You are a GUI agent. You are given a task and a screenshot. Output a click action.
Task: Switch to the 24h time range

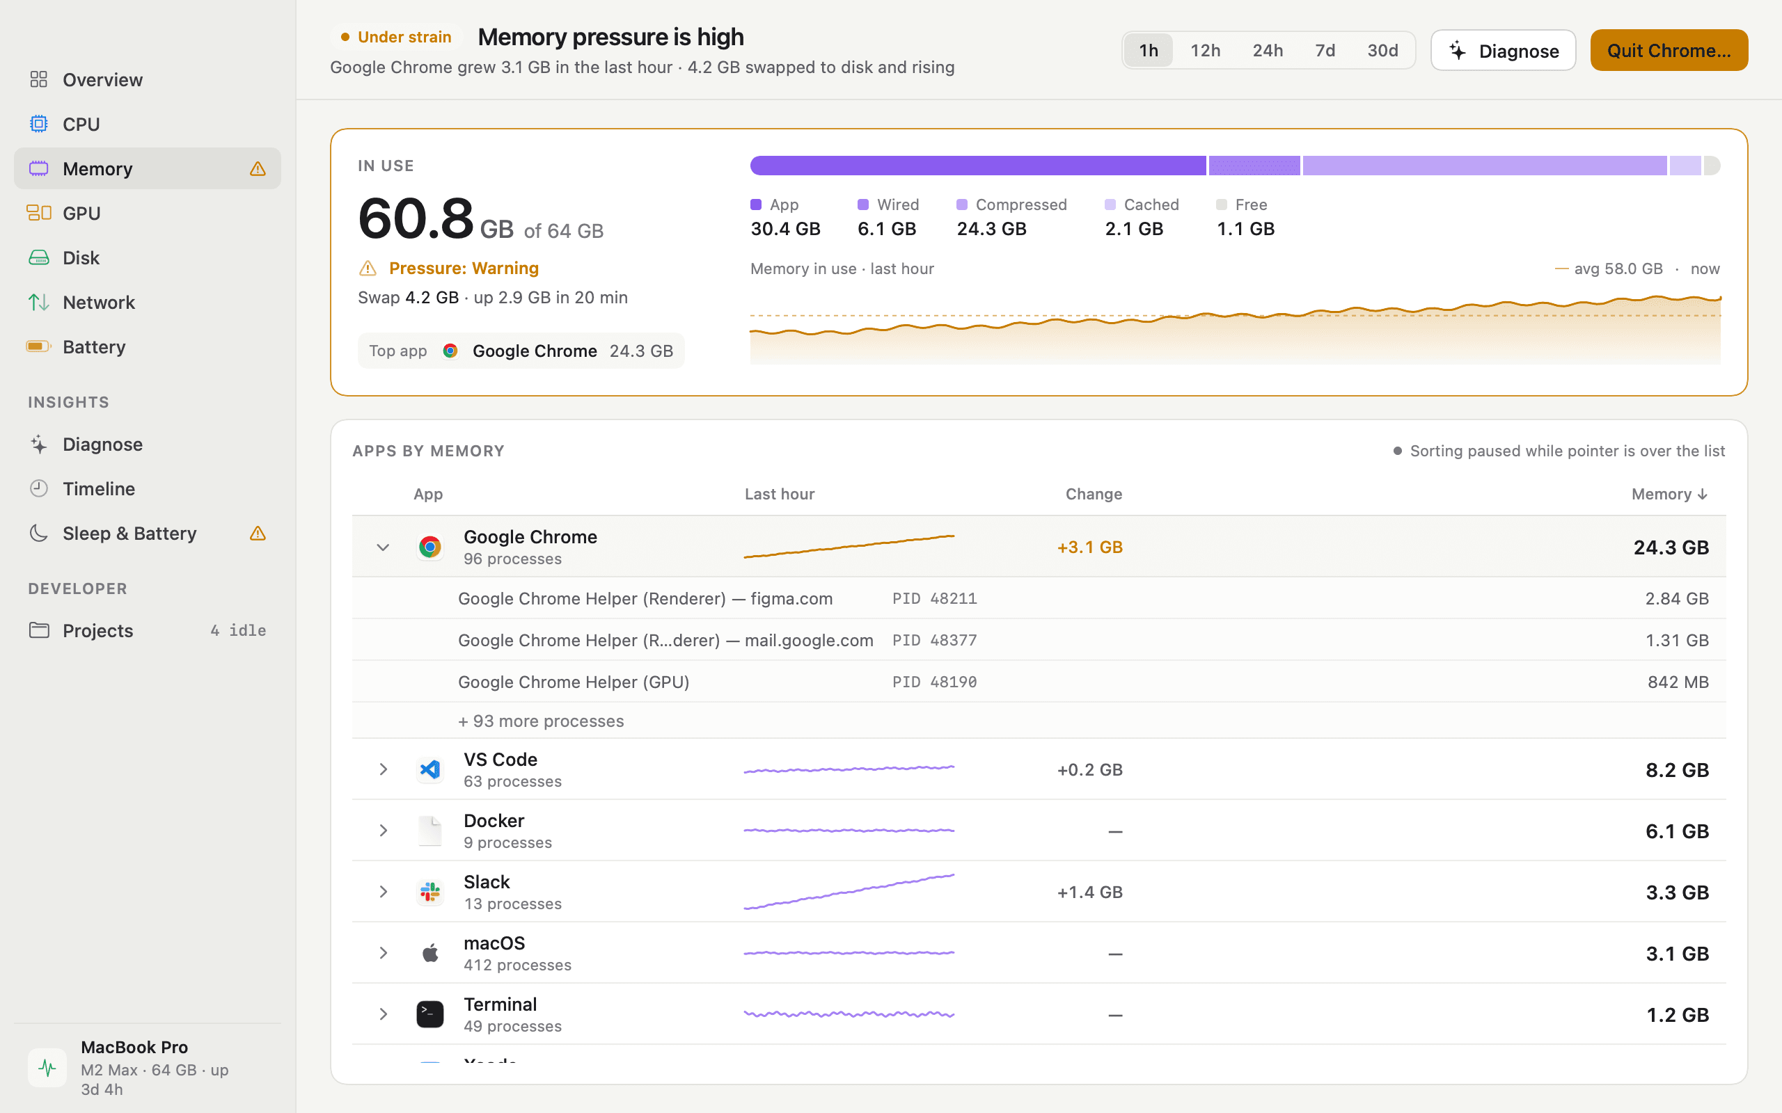click(x=1268, y=50)
